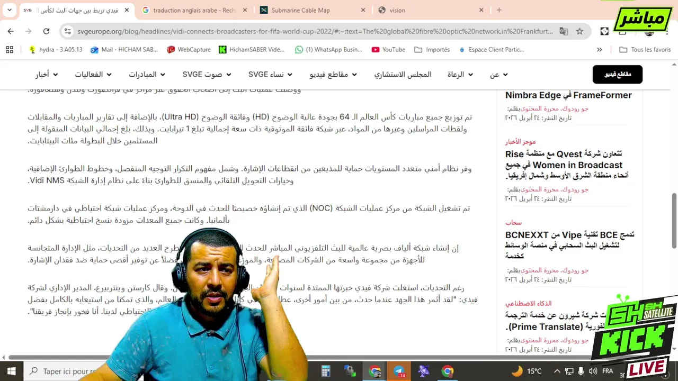Open the موجز الأخبار category link
Viewport: 678px width, 381px height.
click(x=521, y=142)
